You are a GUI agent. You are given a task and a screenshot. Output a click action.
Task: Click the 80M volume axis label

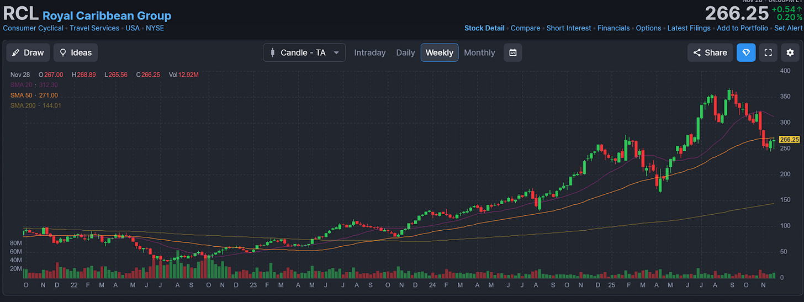[15, 243]
